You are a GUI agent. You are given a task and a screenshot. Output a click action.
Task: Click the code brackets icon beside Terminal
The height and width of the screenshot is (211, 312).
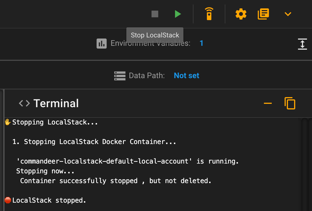tap(24, 103)
